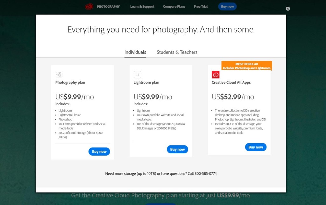
Task: Click the Buy now button in the header
Action: (227, 7)
